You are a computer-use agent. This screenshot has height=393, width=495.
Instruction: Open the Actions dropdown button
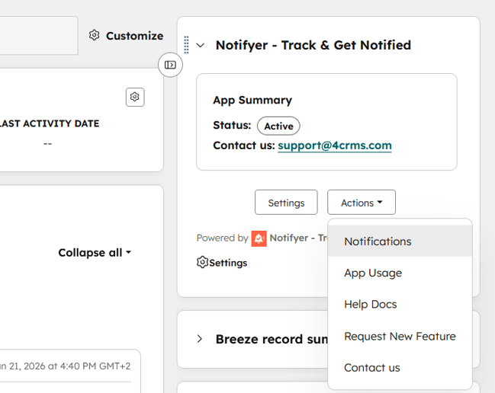coord(362,203)
